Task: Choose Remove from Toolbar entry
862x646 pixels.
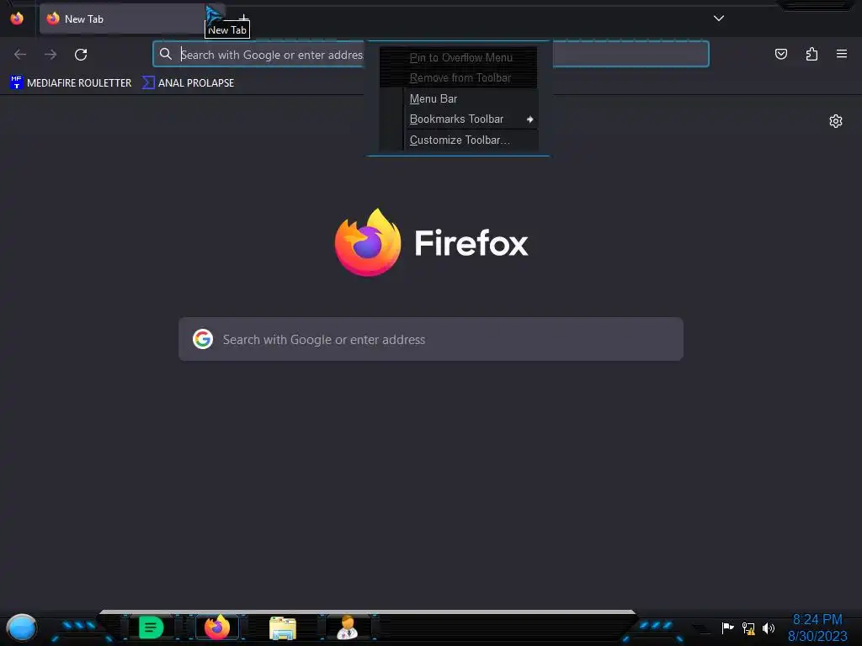Action: (x=459, y=78)
